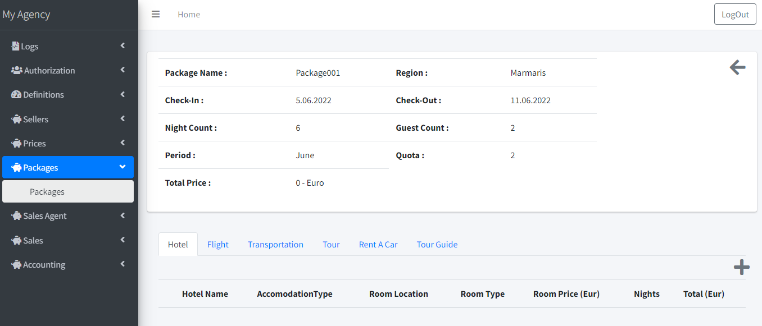Click the Definitions sidebar icon
The image size is (762, 326).
(16, 94)
